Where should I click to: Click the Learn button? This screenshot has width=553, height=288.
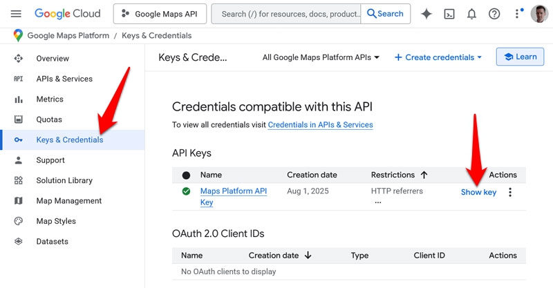click(521, 57)
